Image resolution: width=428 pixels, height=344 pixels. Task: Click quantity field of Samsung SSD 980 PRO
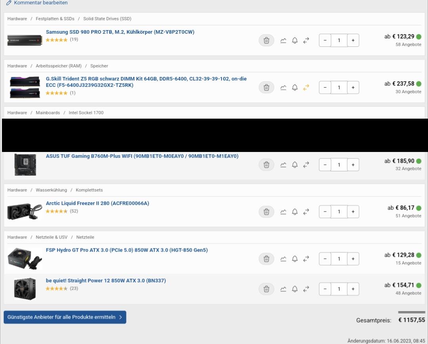[339, 40]
